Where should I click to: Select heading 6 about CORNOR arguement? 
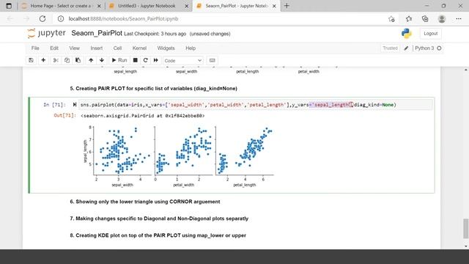(145, 202)
